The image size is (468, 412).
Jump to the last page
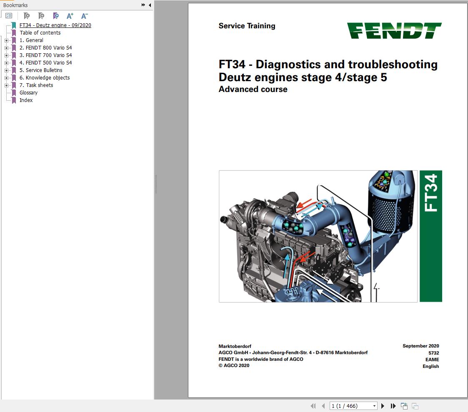pyautogui.click(x=393, y=406)
